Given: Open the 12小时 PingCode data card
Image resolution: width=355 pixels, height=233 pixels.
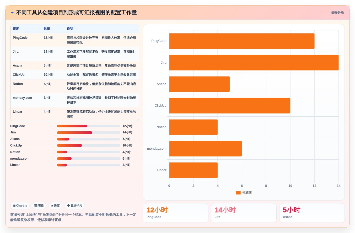Looking at the screenshot, I should coord(176,213).
